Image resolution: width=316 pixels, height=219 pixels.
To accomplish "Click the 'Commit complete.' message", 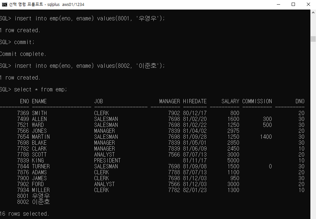I will click(23, 54).
